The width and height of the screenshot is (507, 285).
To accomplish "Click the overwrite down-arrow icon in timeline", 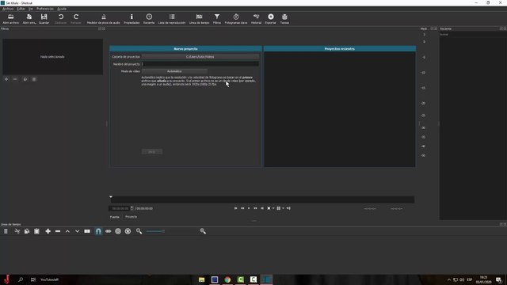I will 78,231.
